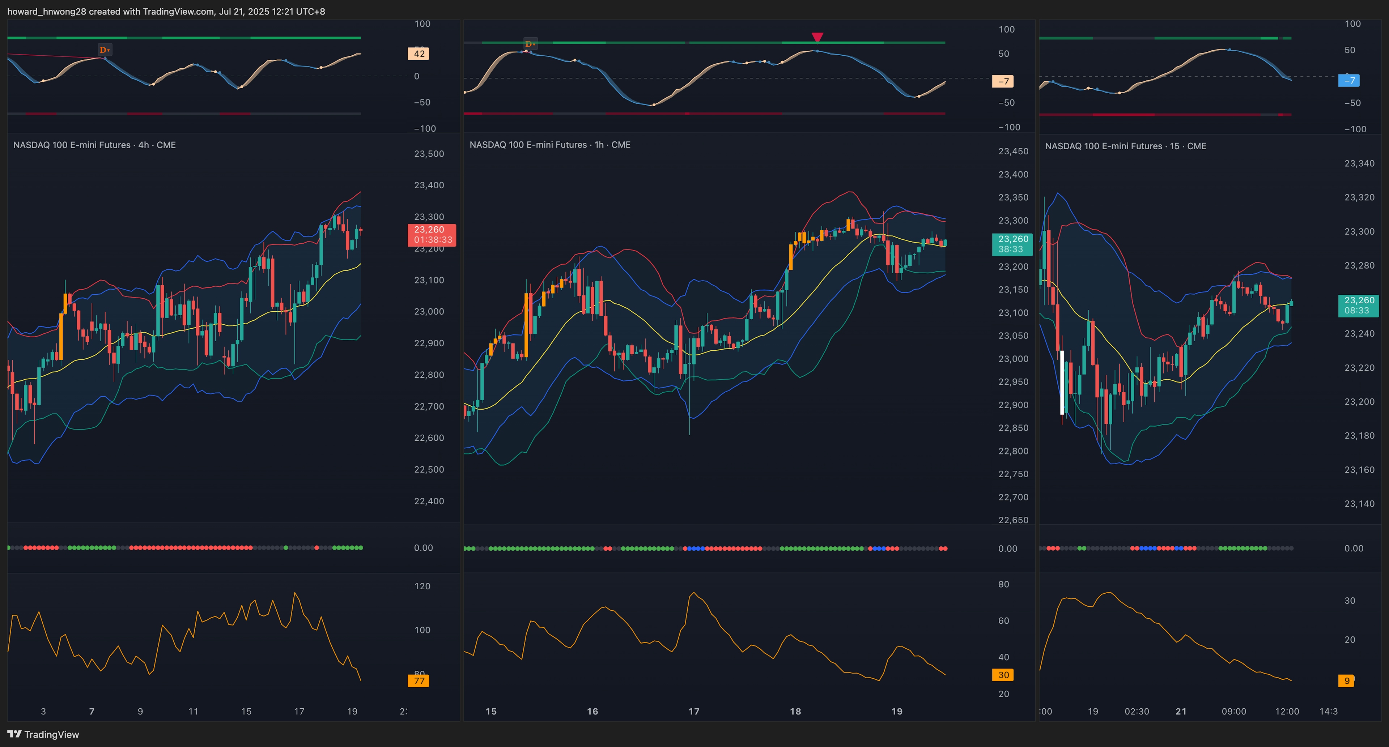Click the 23,200 price on 15-min axis
Viewport: 1389px width, 747px height.
tap(1359, 402)
